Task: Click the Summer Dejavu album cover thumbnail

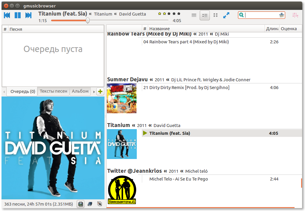Action: coord(122,98)
